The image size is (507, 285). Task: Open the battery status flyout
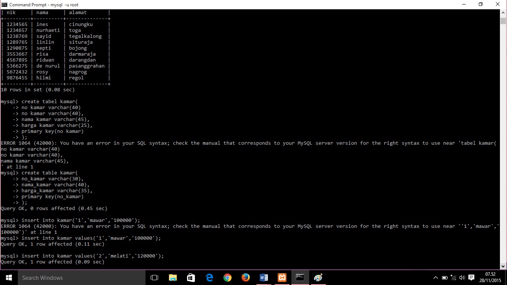pos(444,278)
